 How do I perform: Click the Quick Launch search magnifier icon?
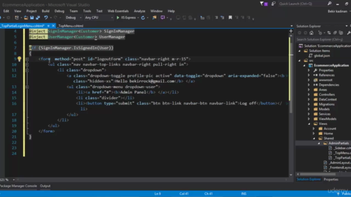click(x=330, y=4)
